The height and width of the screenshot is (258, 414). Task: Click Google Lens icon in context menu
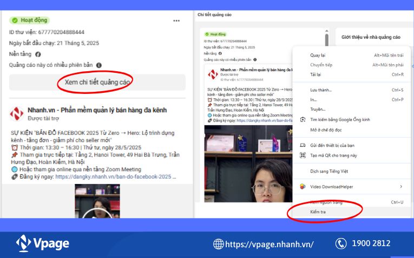pos(303,119)
